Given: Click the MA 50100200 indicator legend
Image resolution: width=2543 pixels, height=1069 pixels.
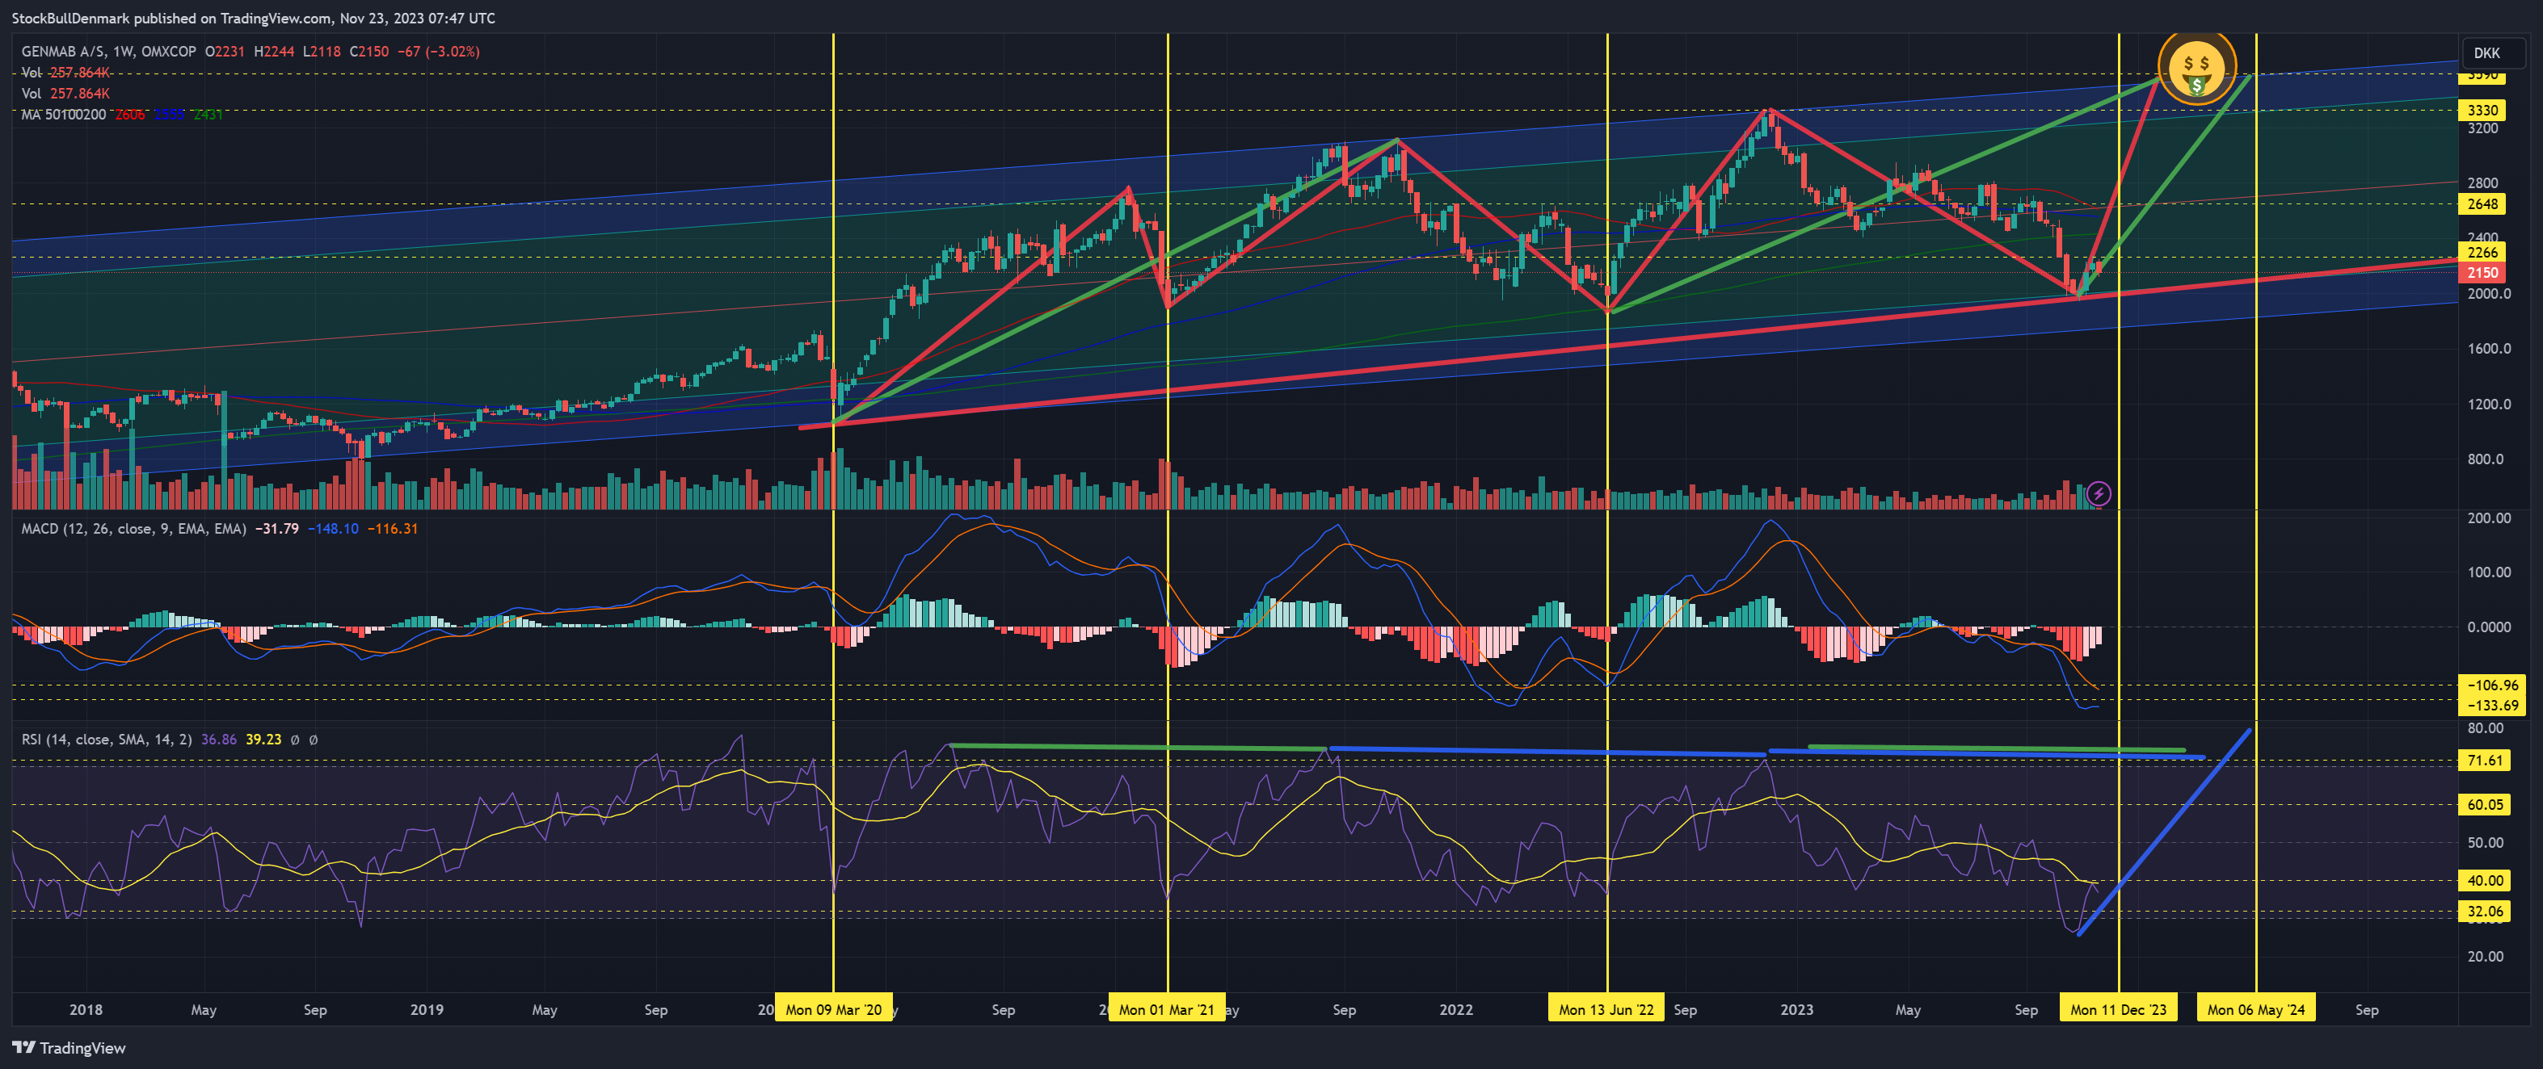Looking at the screenshot, I should tap(63, 115).
